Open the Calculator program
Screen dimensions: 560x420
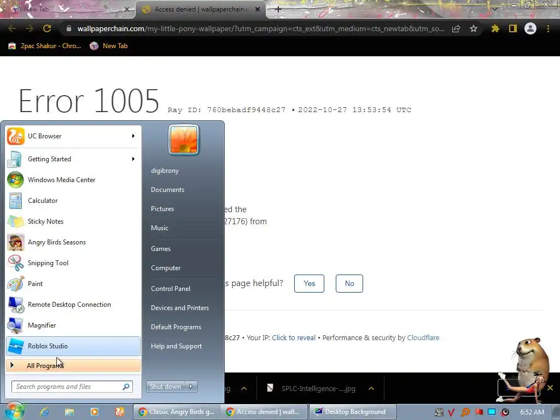pos(73,200)
